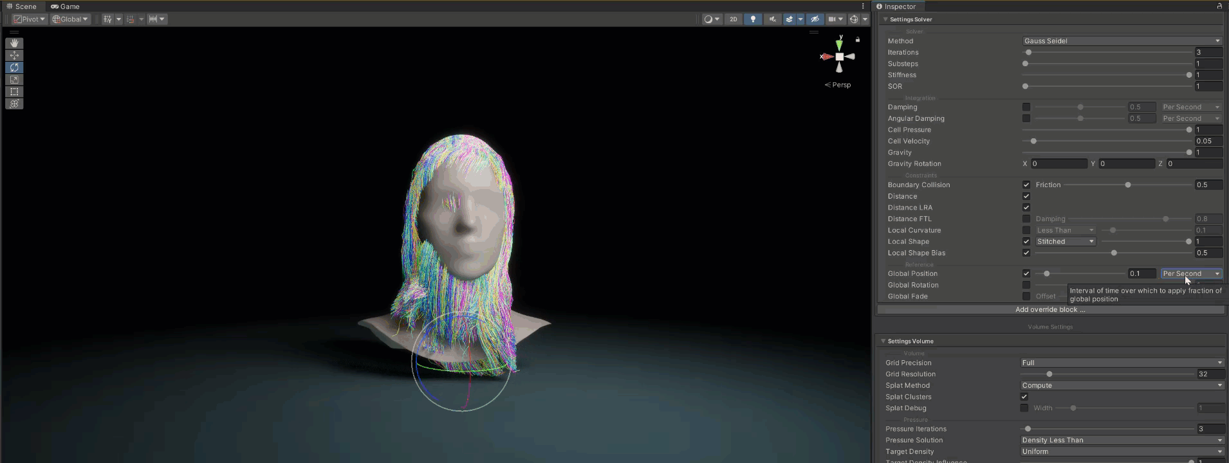This screenshot has width=1229, height=463.
Task: Click the Add override block button
Action: click(x=1050, y=310)
